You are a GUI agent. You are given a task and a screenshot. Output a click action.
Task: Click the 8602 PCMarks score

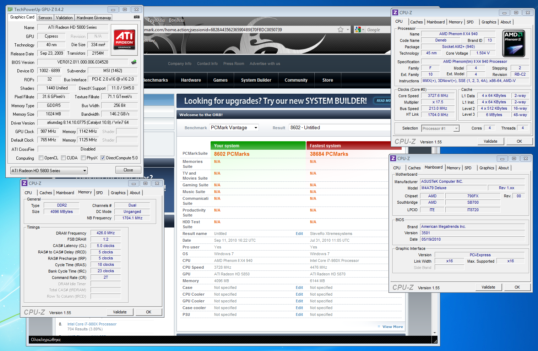pos(232,154)
